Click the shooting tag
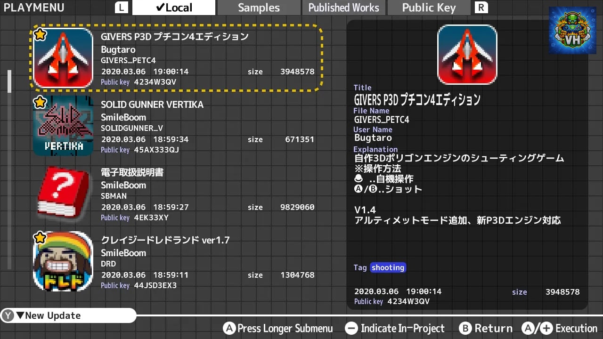Image resolution: width=603 pixels, height=339 pixels. [388, 267]
